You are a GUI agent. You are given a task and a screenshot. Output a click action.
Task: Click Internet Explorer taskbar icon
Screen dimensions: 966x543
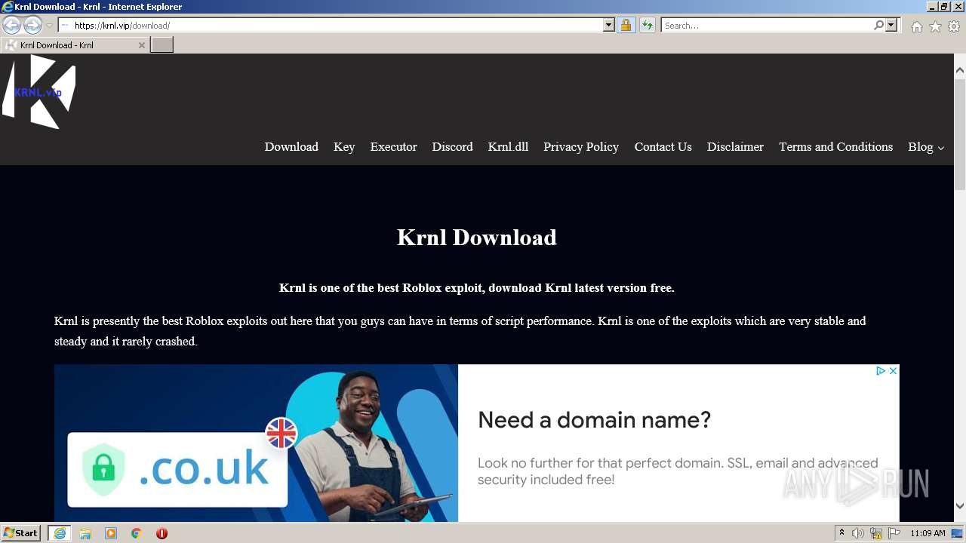click(60, 533)
